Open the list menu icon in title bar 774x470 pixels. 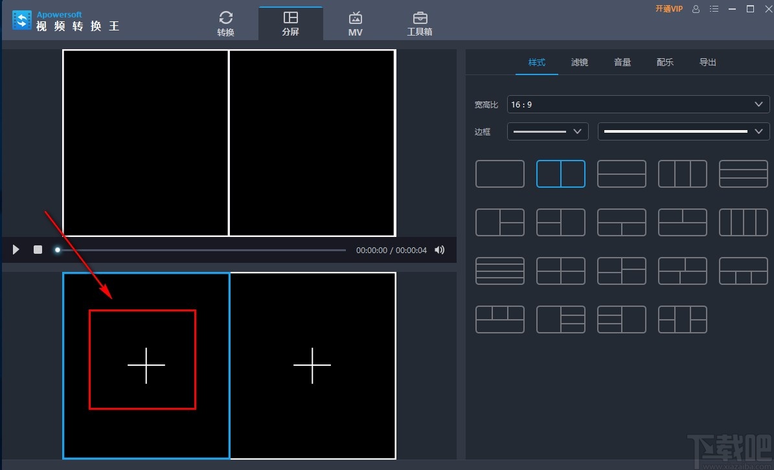click(x=714, y=9)
